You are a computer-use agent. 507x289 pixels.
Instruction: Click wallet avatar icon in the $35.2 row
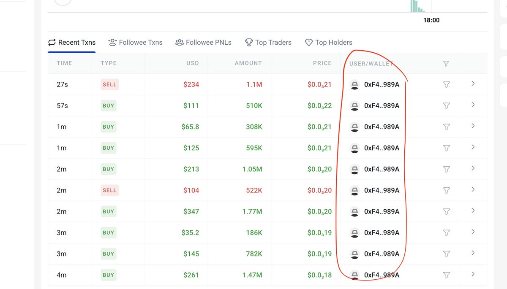pyautogui.click(x=355, y=232)
